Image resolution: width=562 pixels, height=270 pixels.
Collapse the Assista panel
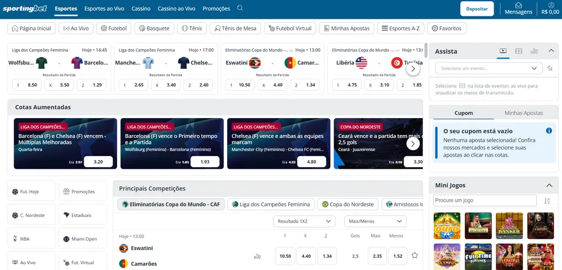(551, 51)
